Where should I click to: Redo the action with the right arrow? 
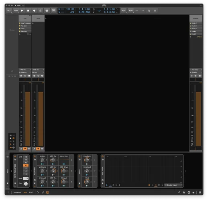pos(143,10)
